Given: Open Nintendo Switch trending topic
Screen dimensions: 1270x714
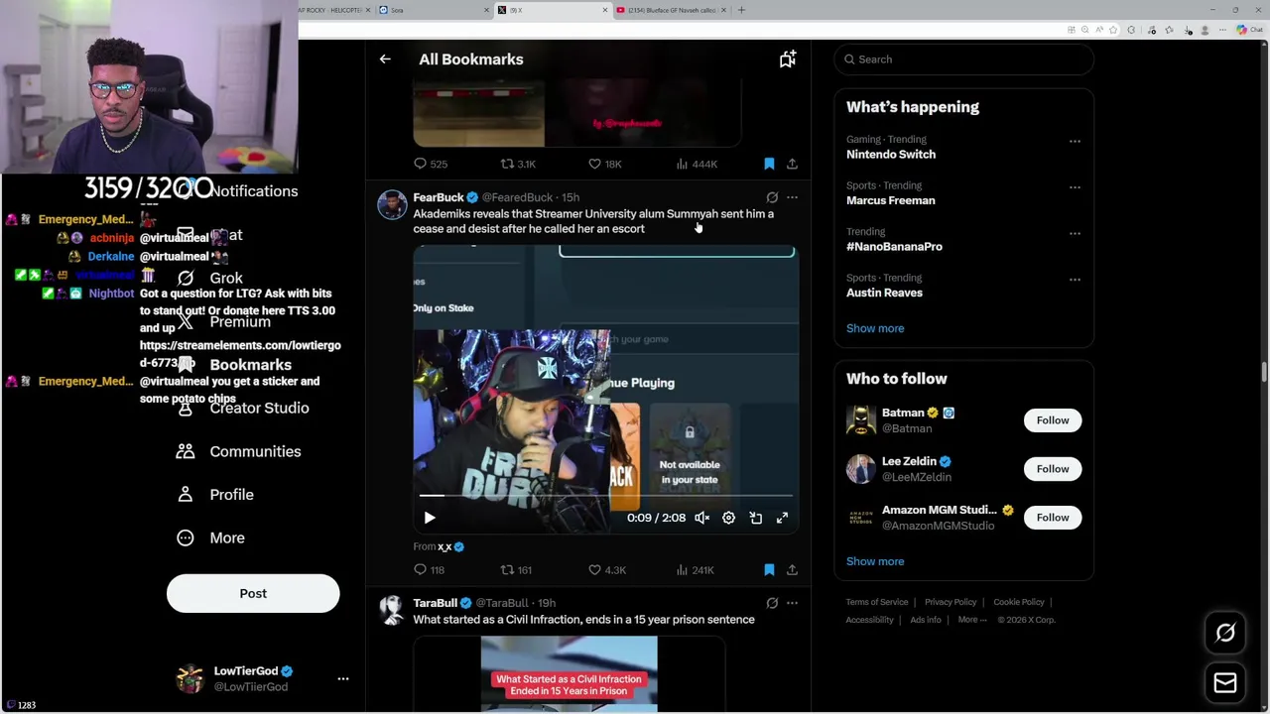Looking at the screenshot, I should click(891, 155).
